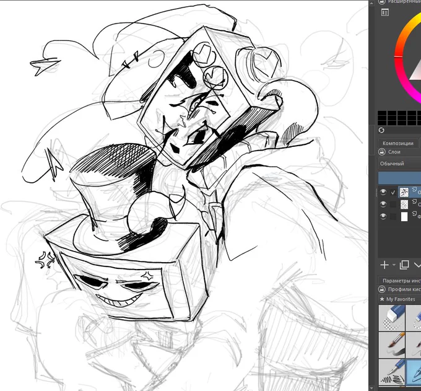The height and width of the screenshot is (391, 421).
Task: Toggle the lock icon beside Профили кисти
Action: 381,289
